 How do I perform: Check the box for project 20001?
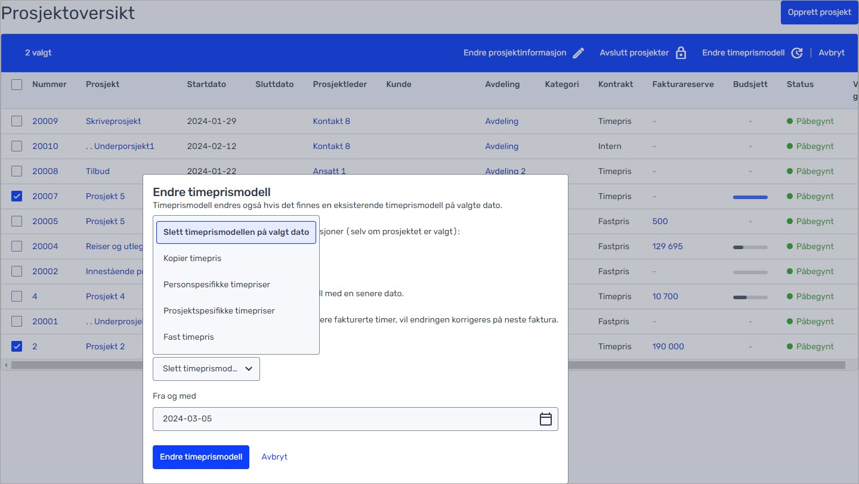point(17,321)
